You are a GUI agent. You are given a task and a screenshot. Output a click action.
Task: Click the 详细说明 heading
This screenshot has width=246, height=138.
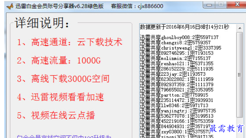tap(42, 23)
